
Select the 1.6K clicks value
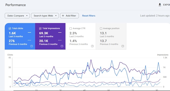[x=12, y=33]
